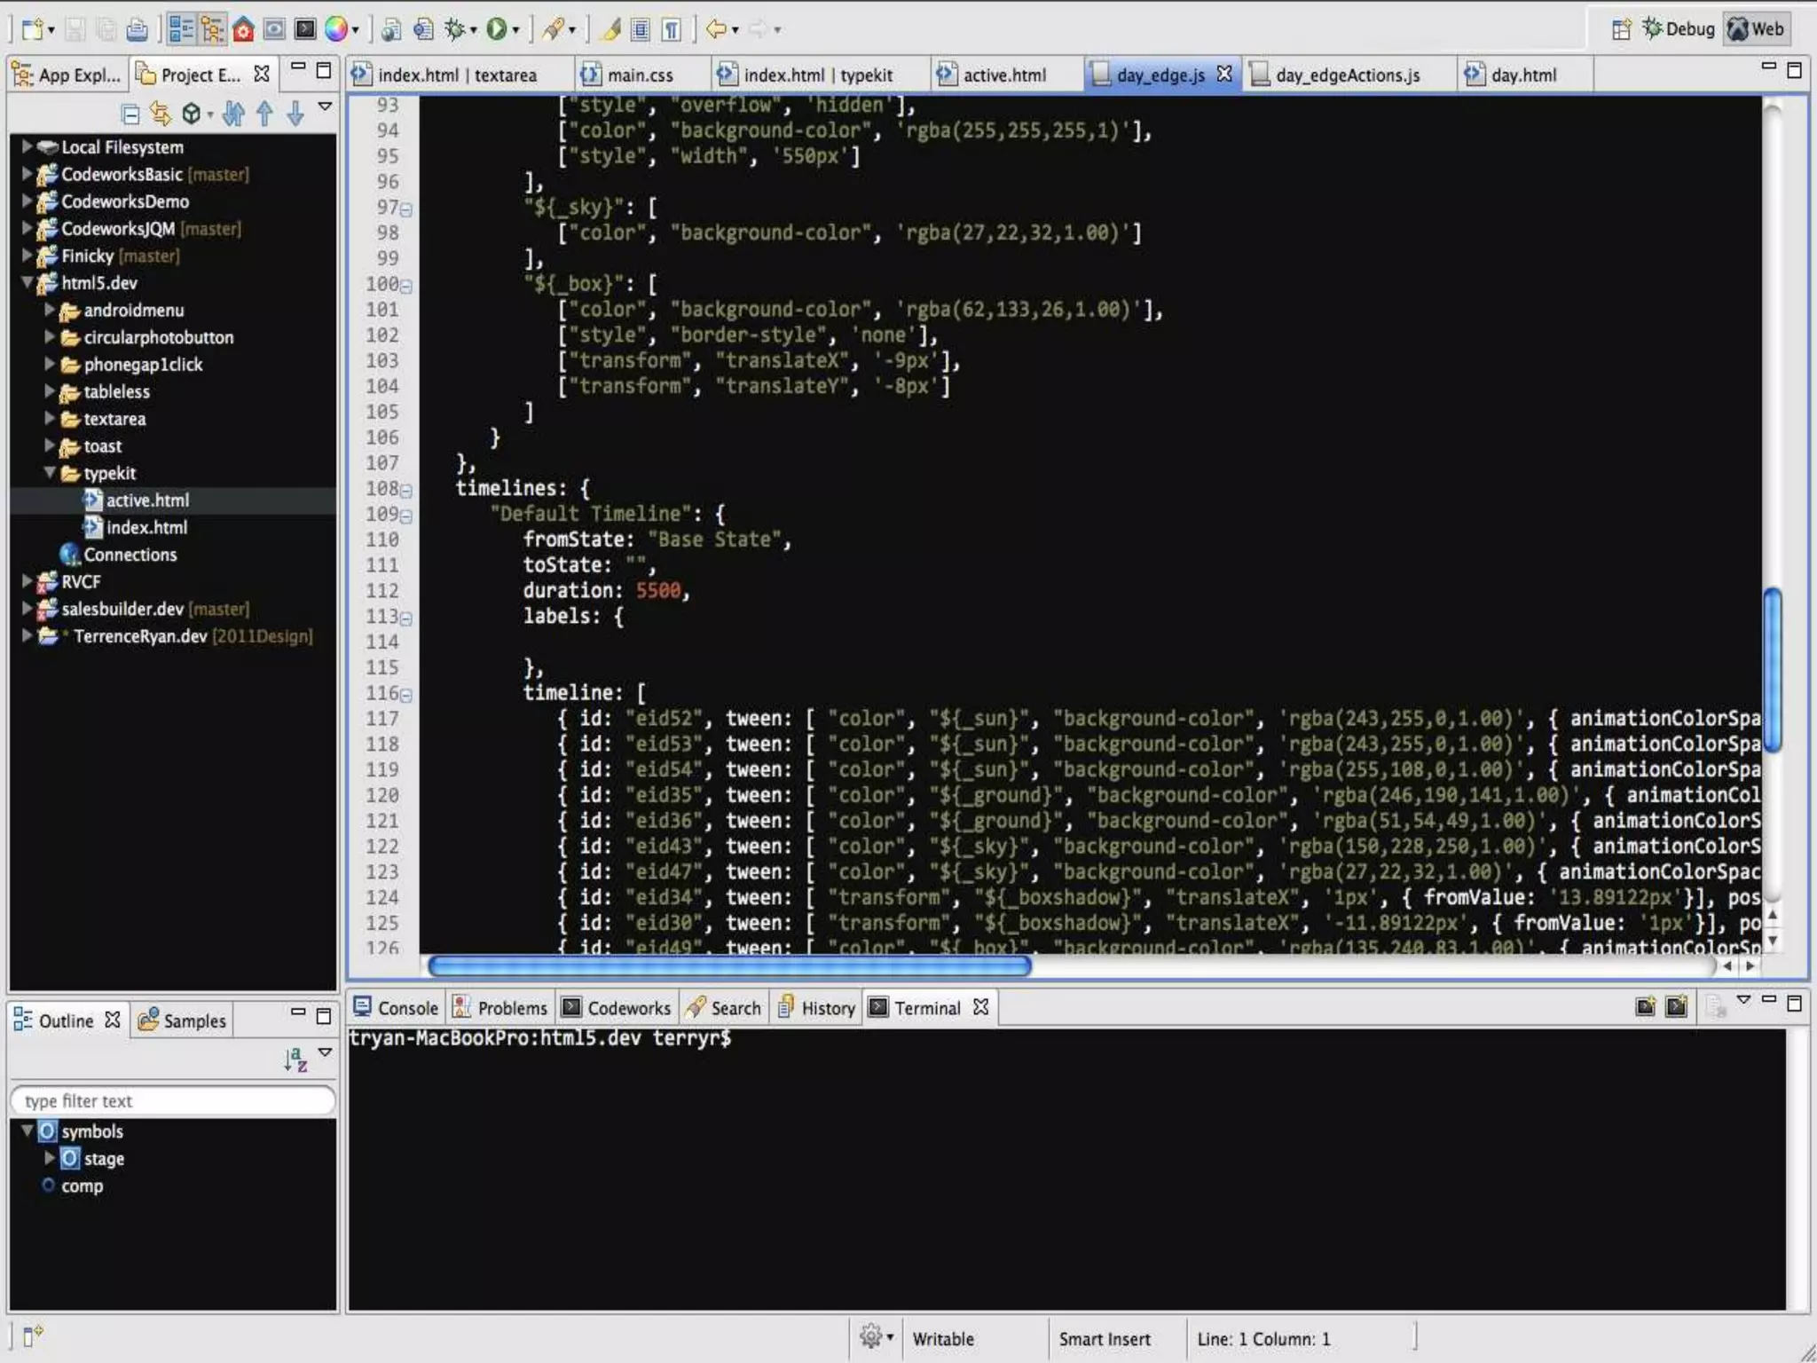This screenshot has width=1817, height=1363.
Task: Click the Print icon in toolbar
Action: coord(137,30)
